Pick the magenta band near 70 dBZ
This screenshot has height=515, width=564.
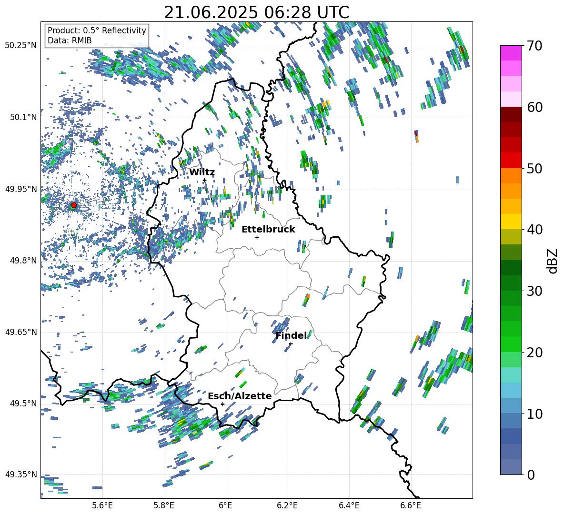(x=511, y=53)
